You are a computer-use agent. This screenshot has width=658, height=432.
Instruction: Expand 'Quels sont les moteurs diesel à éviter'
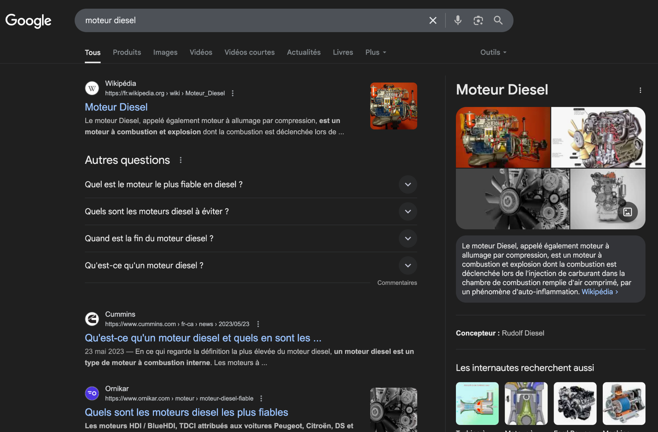click(x=251, y=211)
